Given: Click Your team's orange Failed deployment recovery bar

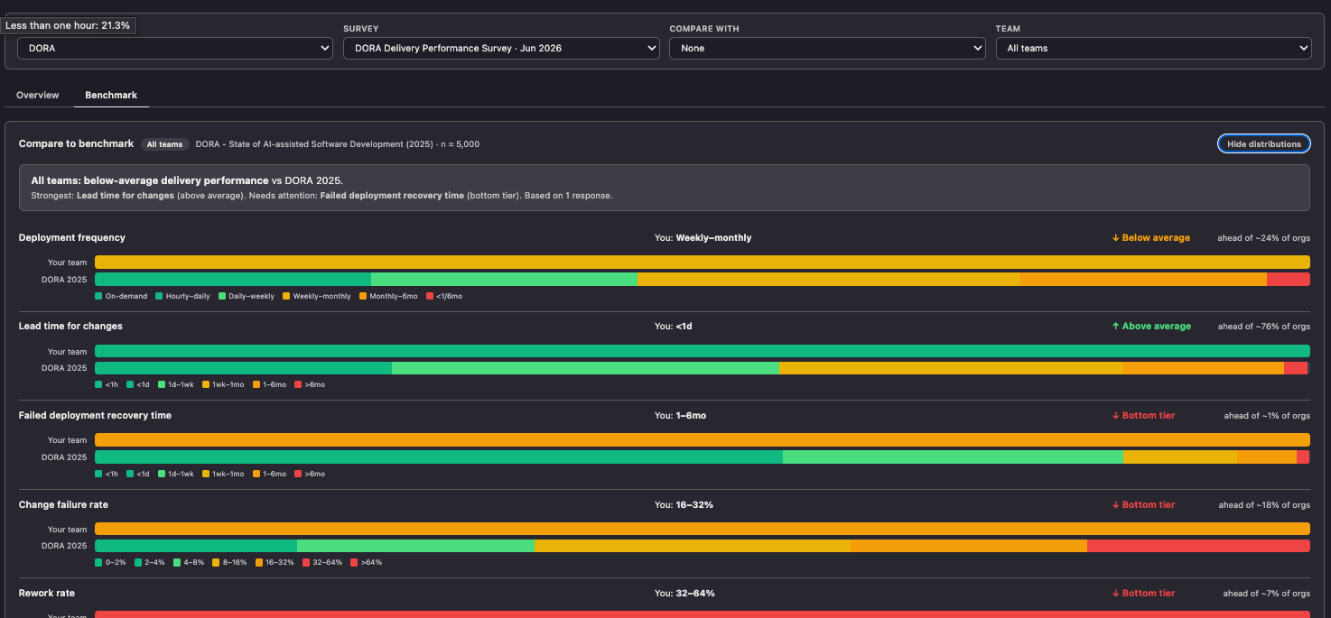Looking at the screenshot, I should 703,439.
